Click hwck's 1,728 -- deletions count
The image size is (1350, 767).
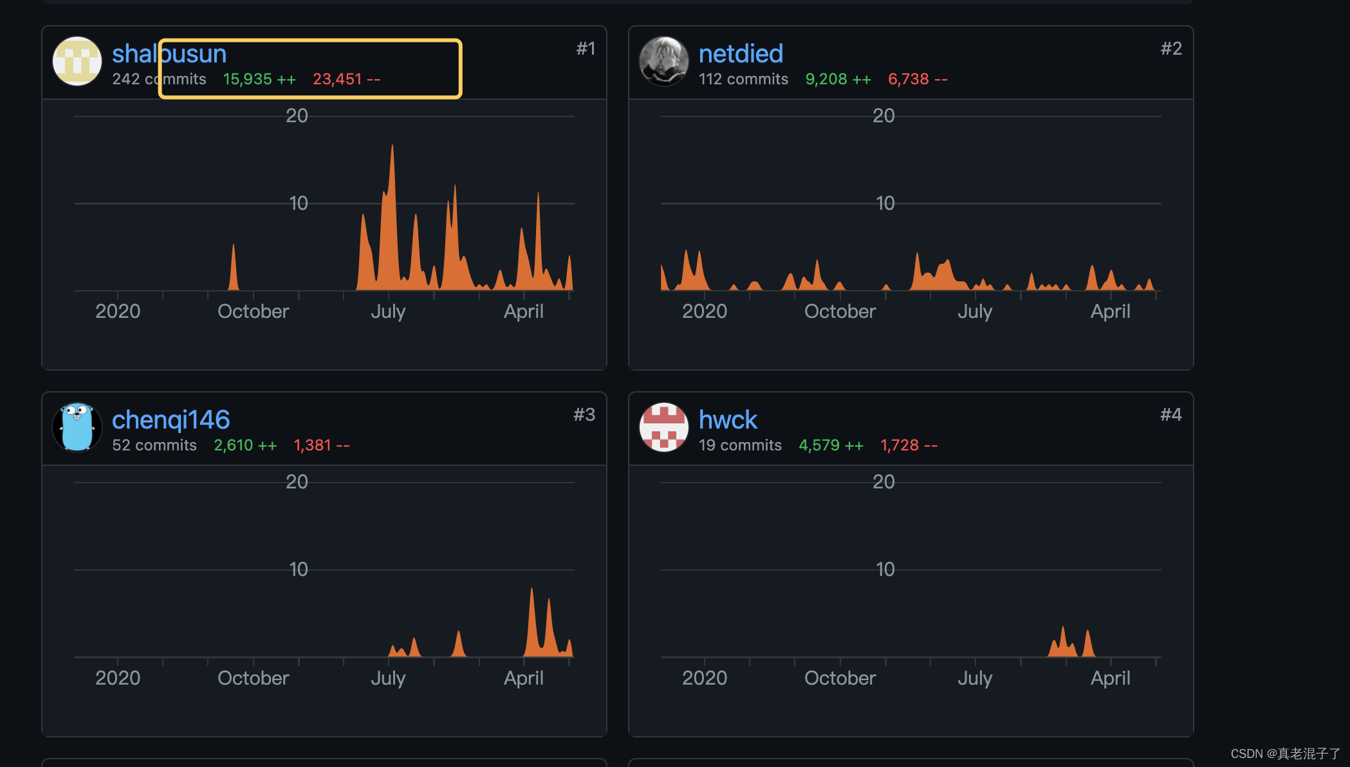[x=909, y=445]
